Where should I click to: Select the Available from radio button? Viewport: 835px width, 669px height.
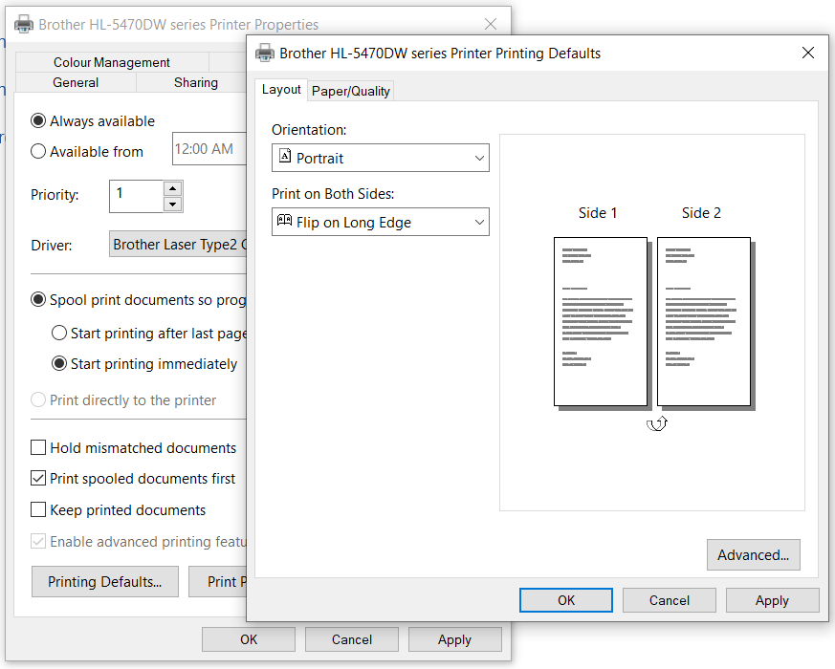38,152
